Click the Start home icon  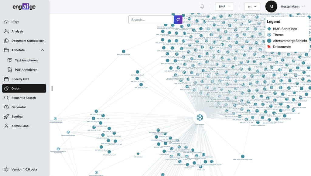(6, 22)
